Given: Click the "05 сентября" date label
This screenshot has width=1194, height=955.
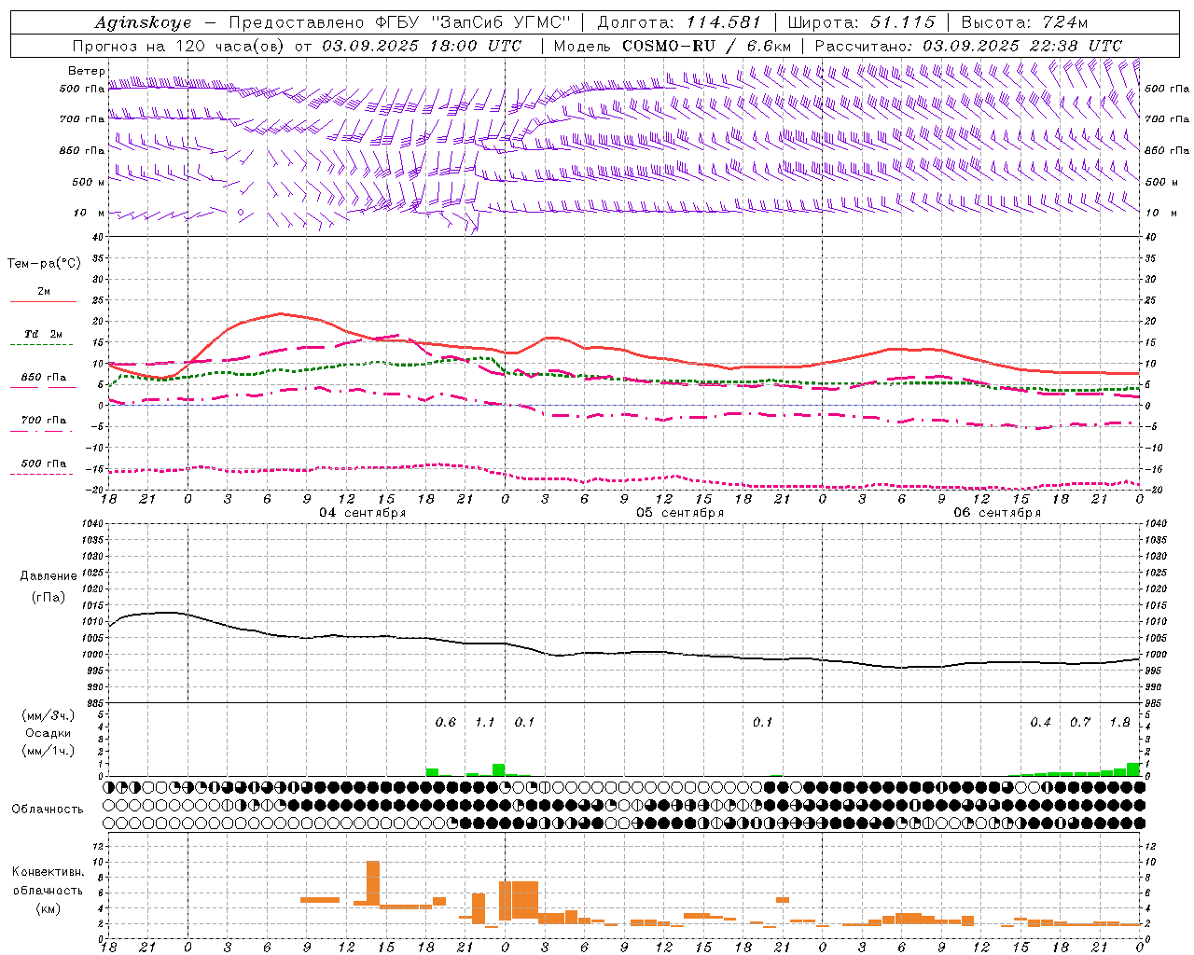Looking at the screenshot, I should 680,513.
